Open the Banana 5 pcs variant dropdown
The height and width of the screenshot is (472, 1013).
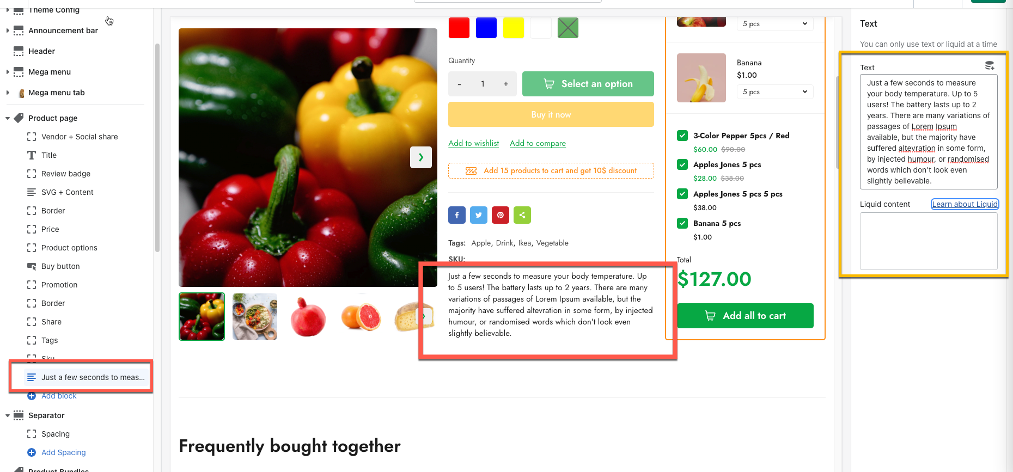[775, 92]
